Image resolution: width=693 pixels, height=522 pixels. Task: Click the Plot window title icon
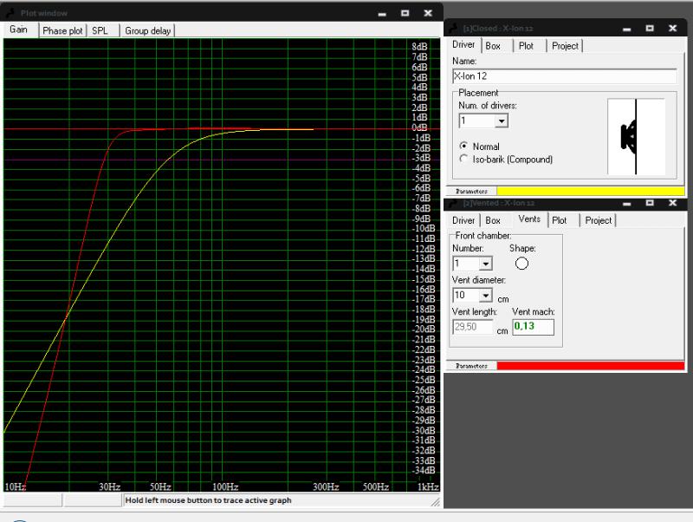tap(10, 13)
